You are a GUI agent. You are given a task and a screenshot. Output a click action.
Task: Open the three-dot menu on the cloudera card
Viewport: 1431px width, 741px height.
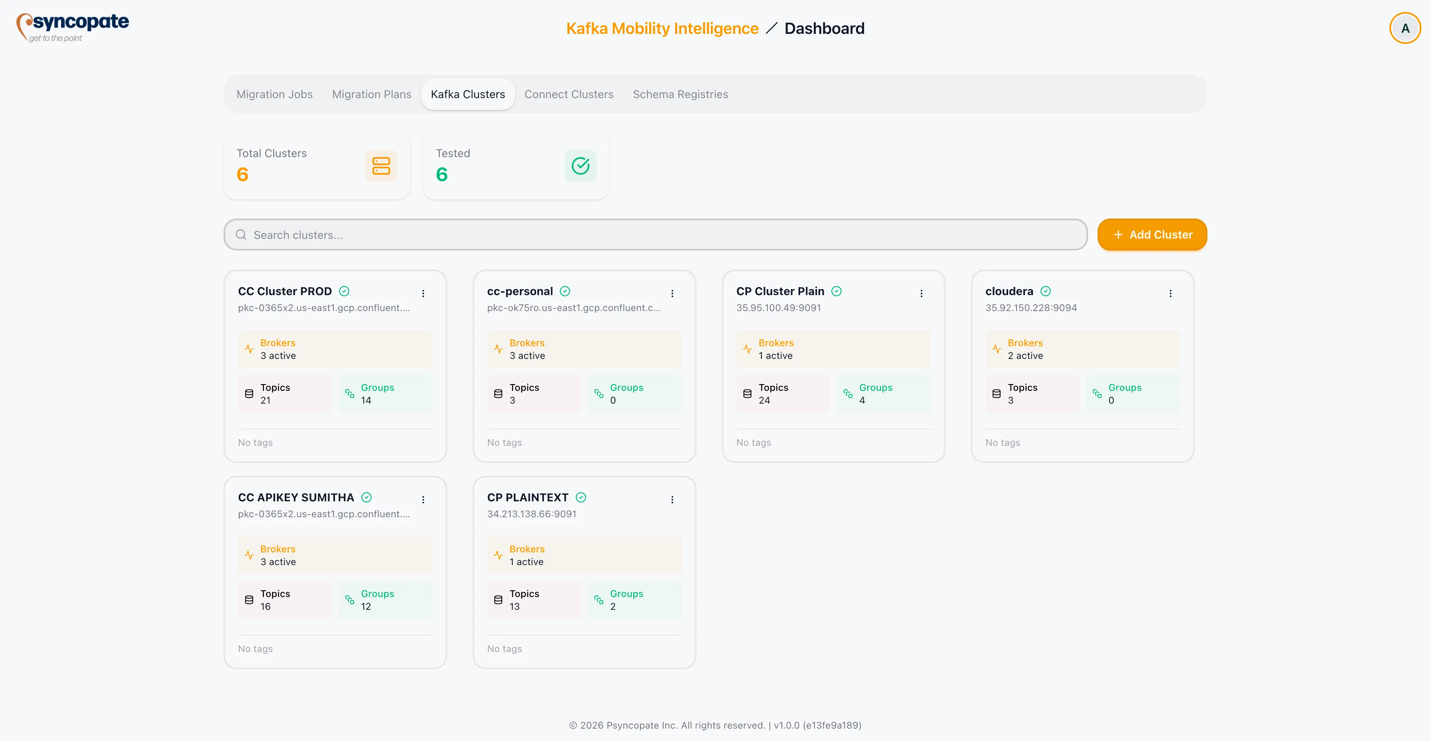pyautogui.click(x=1170, y=293)
